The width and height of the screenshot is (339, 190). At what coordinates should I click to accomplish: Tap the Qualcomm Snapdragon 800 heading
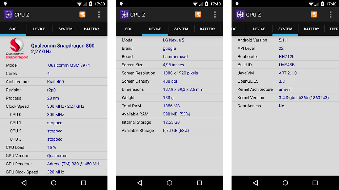pos(63,48)
